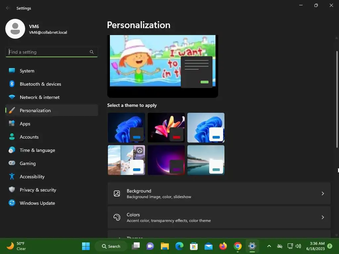This screenshot has width=339, height=254.
Task: Apply the Glow colorful flower theme
Action: click(x=166, y=128)
